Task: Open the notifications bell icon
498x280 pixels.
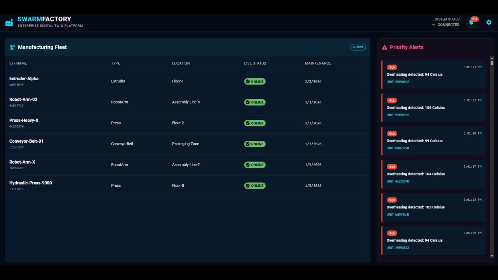Action: click(471, 23)
